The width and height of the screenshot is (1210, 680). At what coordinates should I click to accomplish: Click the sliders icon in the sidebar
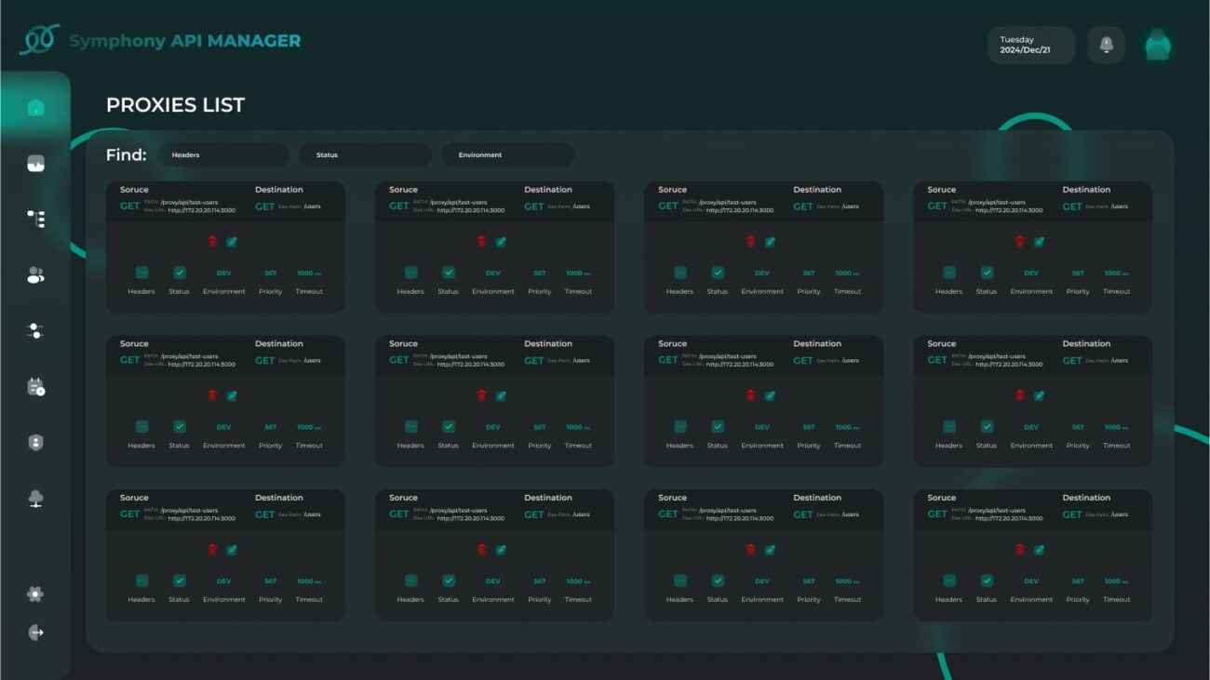point(35,331)
